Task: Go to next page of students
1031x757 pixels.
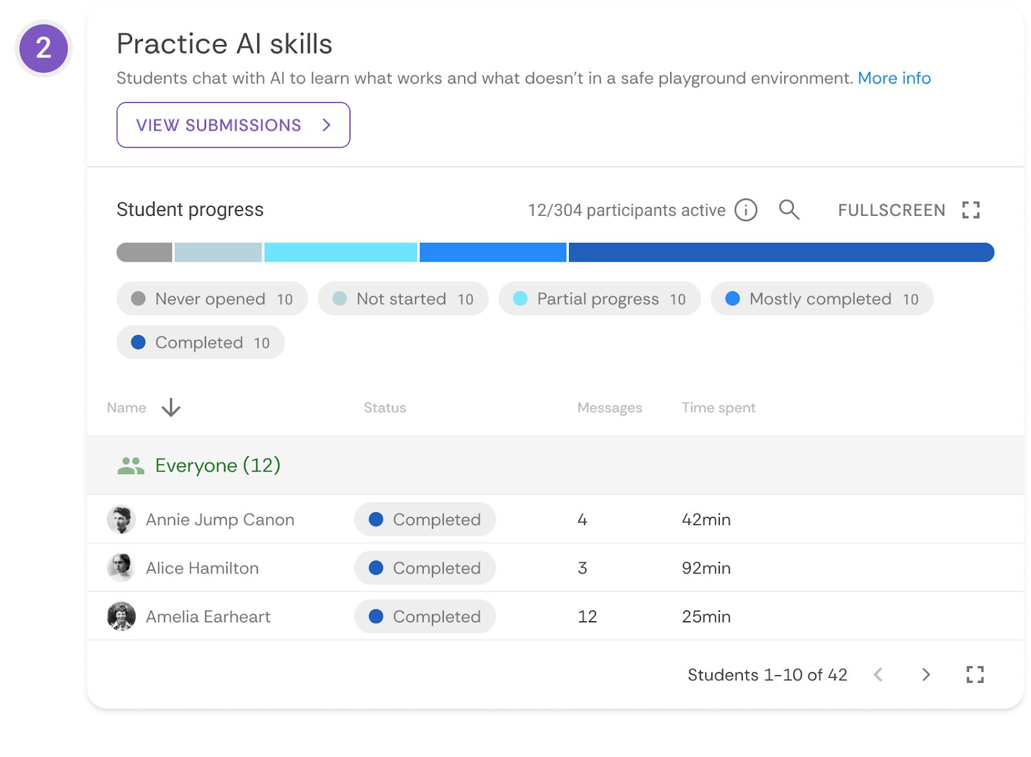Action: coord(926,675)
